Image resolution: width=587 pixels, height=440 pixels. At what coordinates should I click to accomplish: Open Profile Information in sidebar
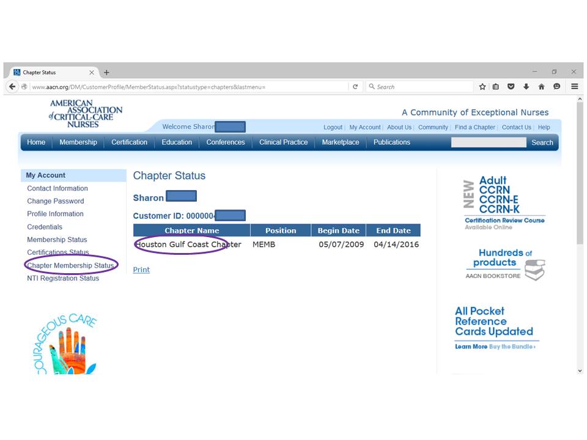(x=55, y=214)
